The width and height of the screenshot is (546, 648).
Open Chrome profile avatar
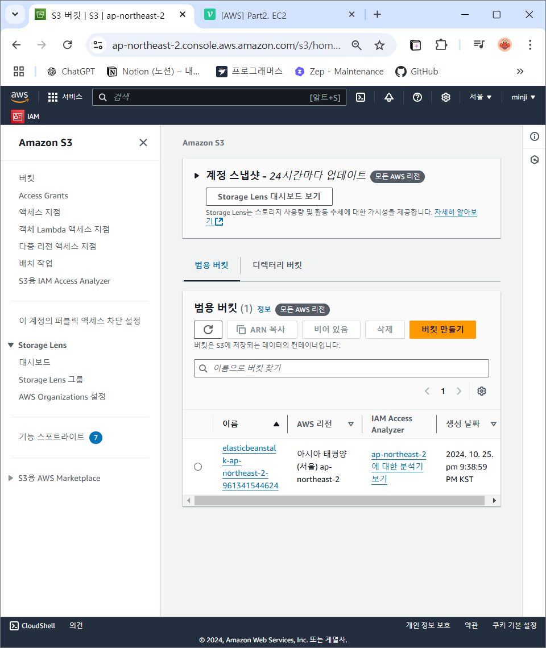(504, 45)
